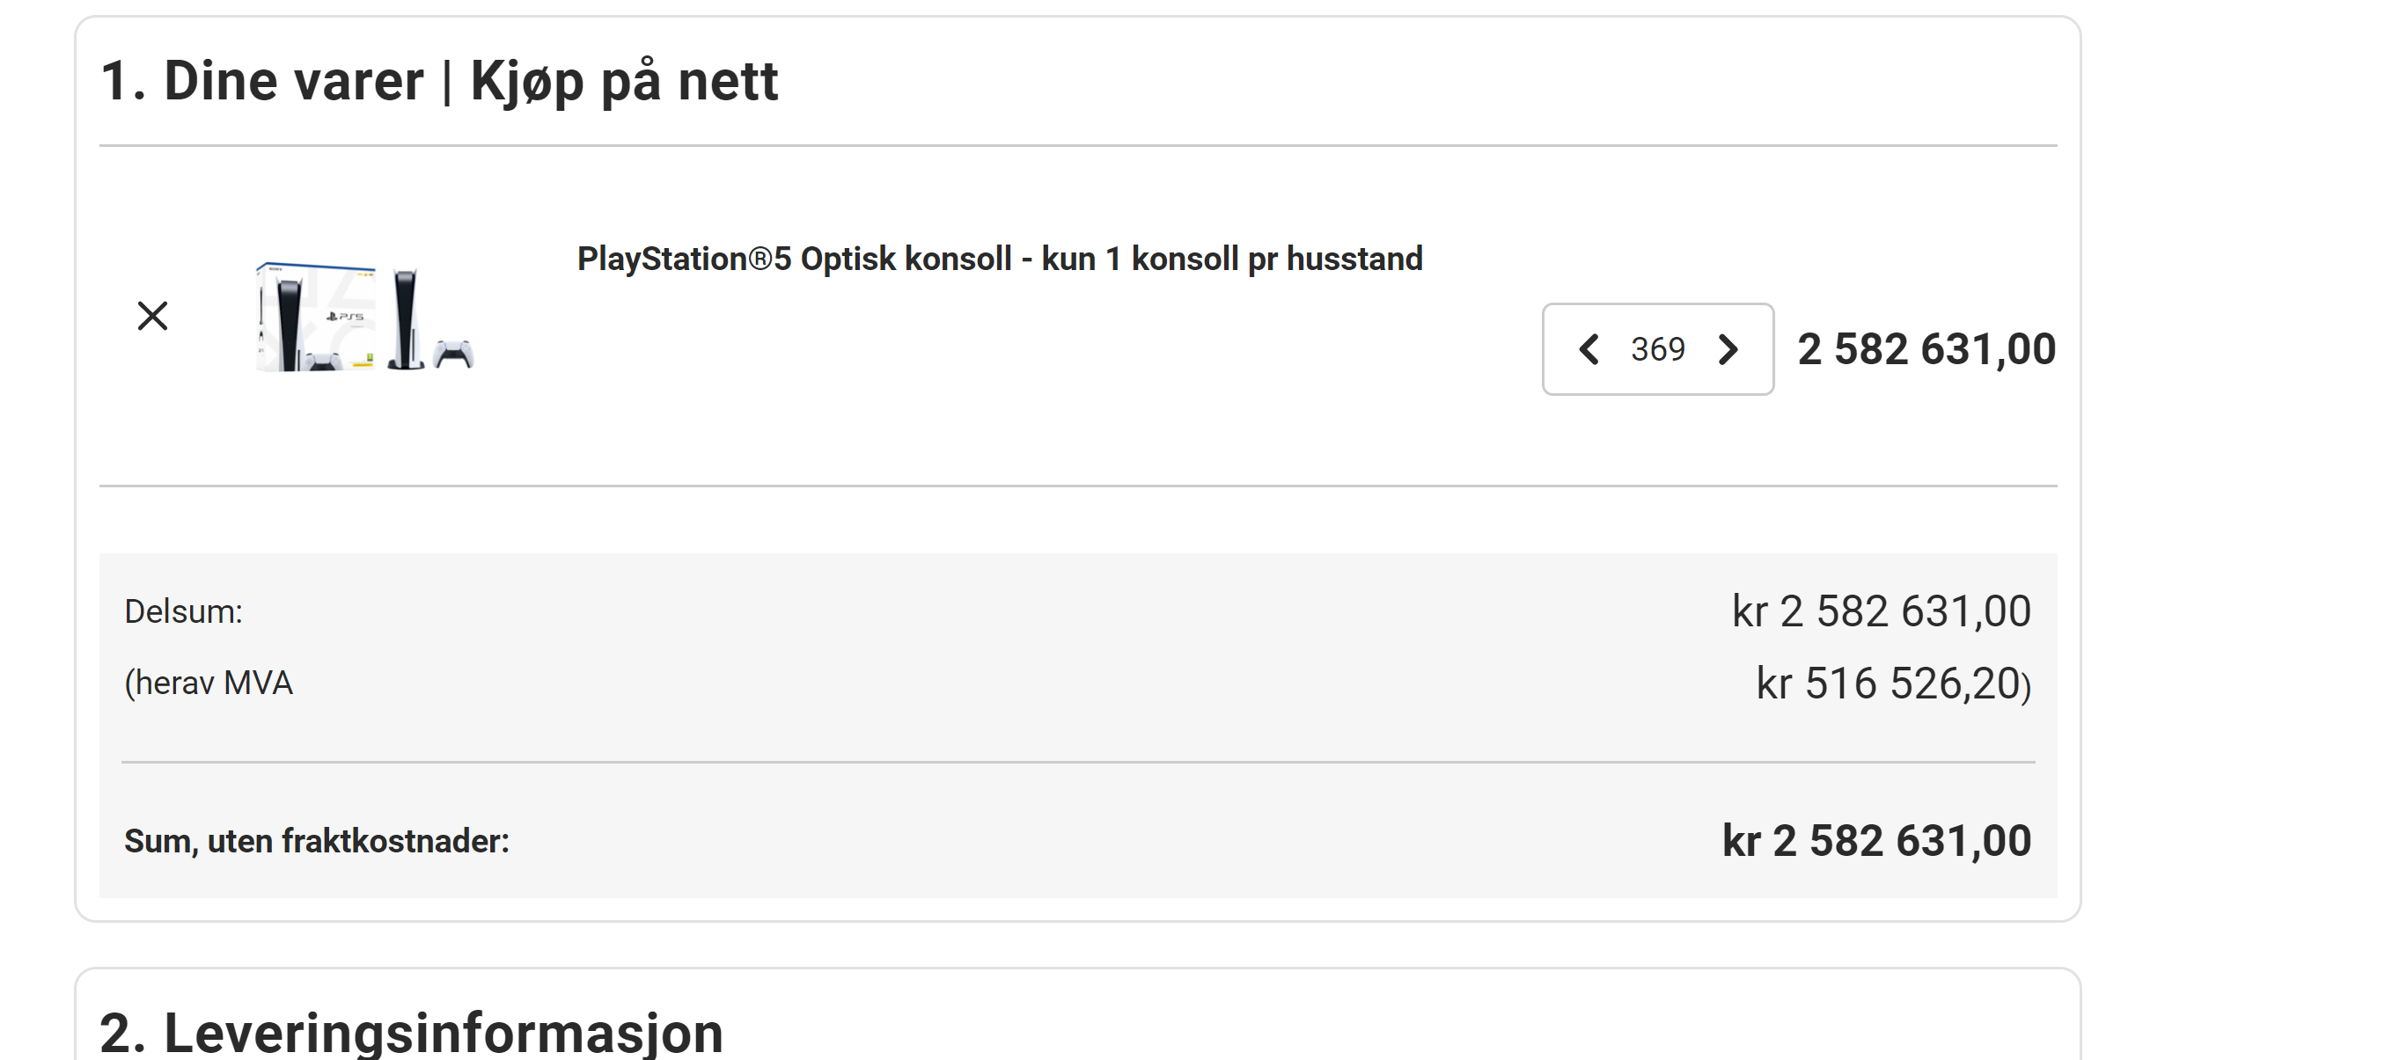
Task: Click the MVA amount kr 516 526,20
Action: pyautogui.click(x=1893, y=684)
